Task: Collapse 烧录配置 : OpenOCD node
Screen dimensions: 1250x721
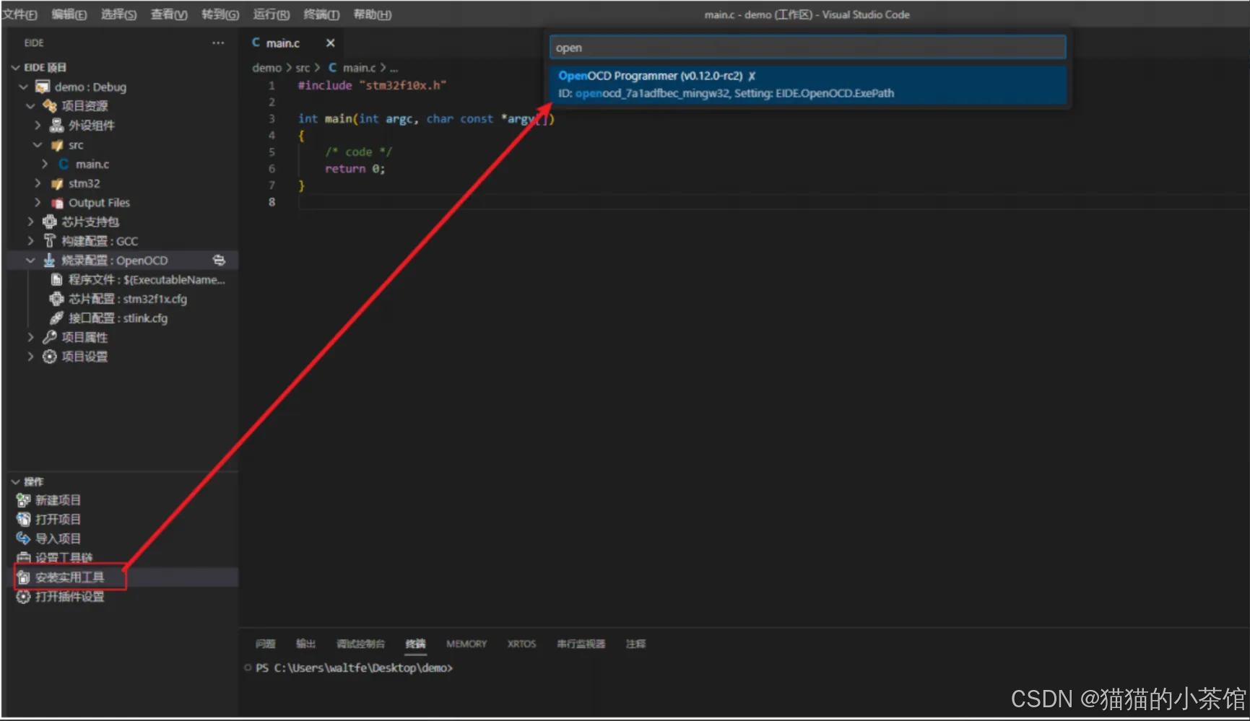Action: 30,261
